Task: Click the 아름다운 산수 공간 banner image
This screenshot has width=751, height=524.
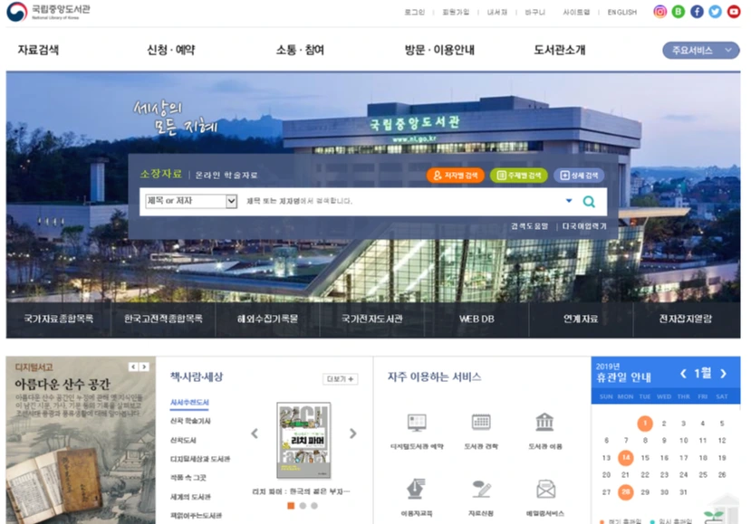Action: [81, 440]
